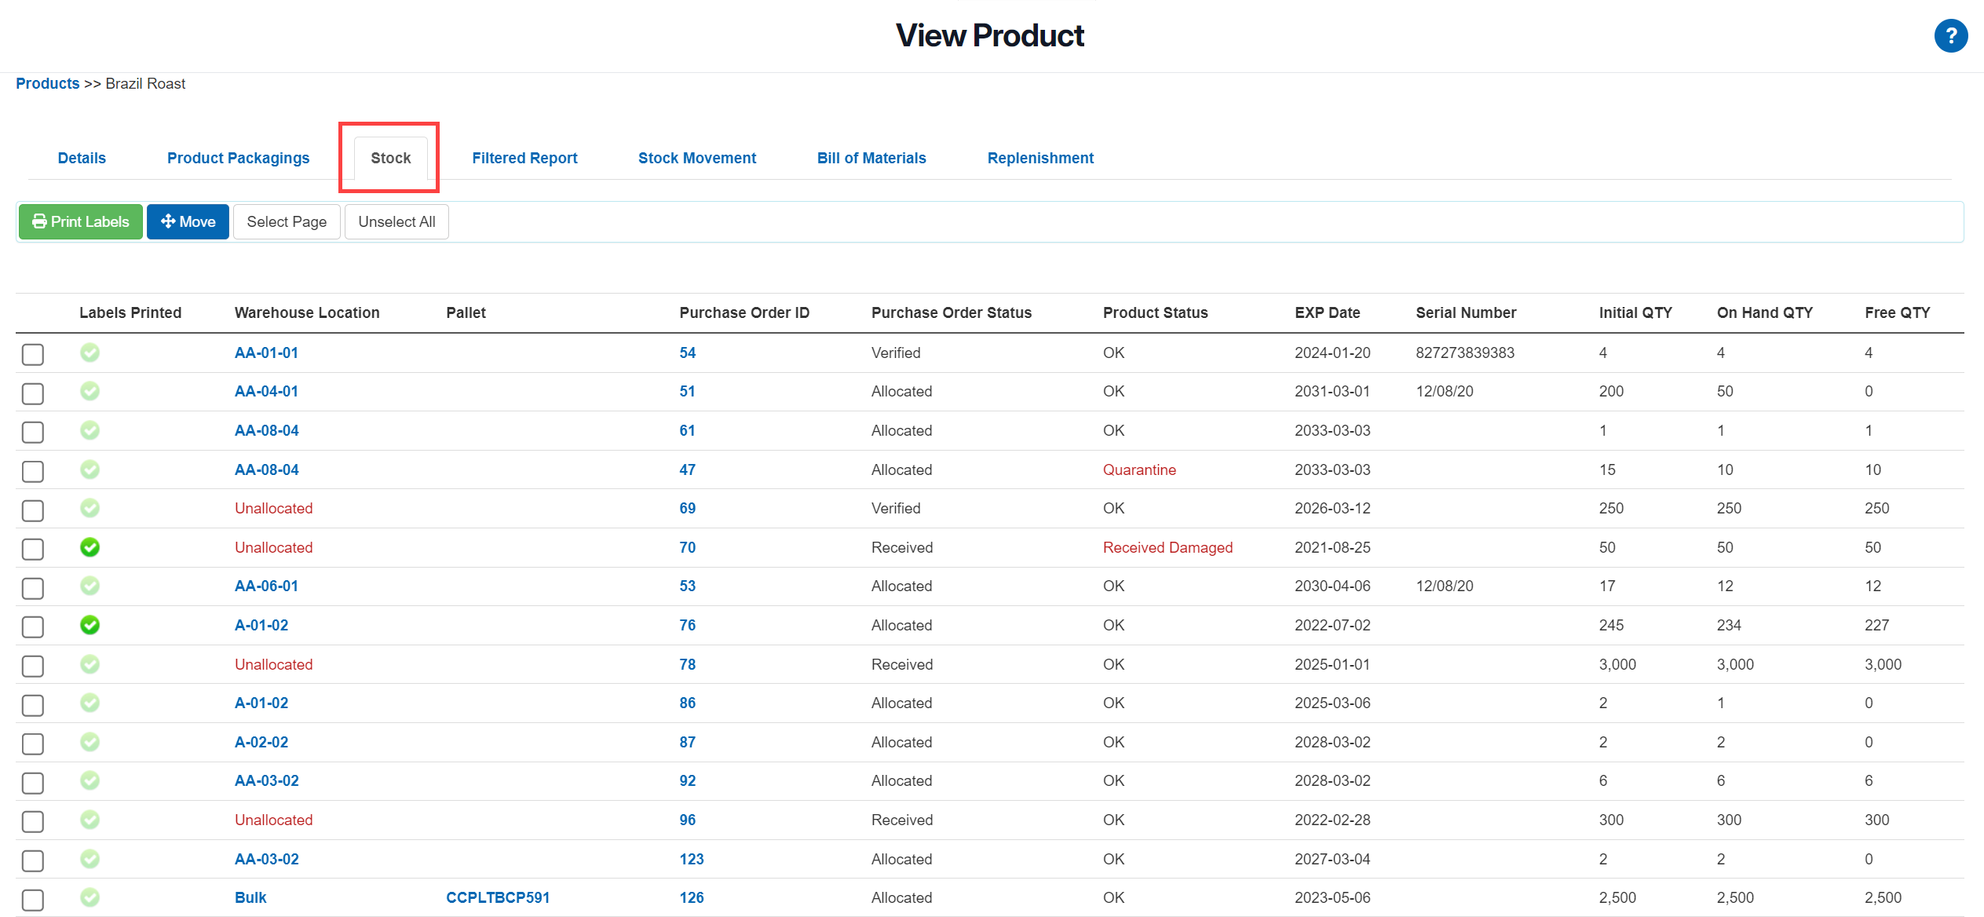Switch to Bill of Materials tab

pos(871,158)
